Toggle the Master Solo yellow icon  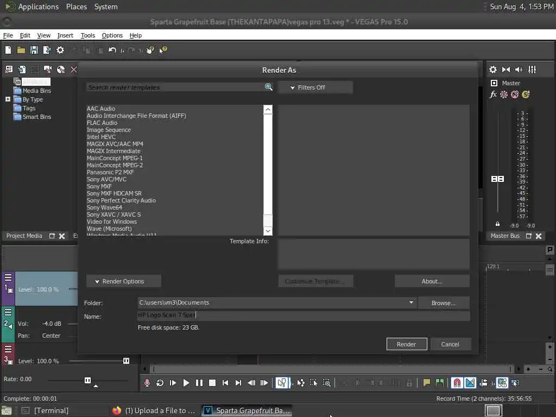click(526, 94)
